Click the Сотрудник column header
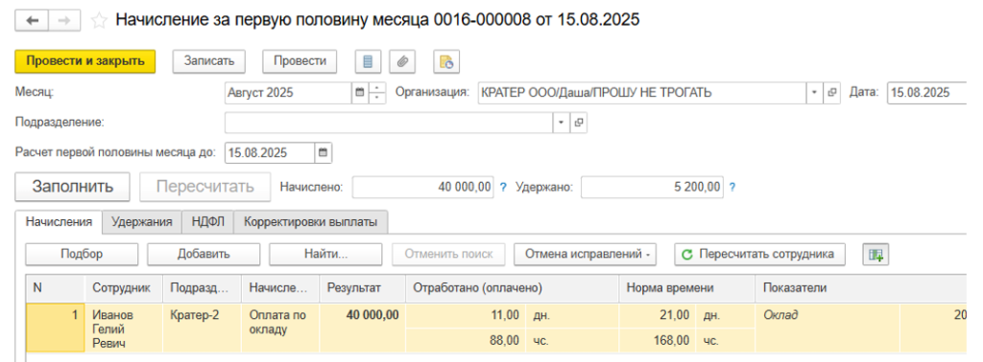 click(x=124, y=287)
